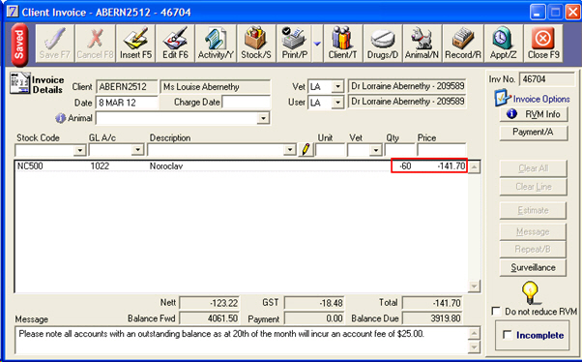Click the Inv No. field 46704
The width and height of the screenshot is (582, 362).
(x=547, y=79)
